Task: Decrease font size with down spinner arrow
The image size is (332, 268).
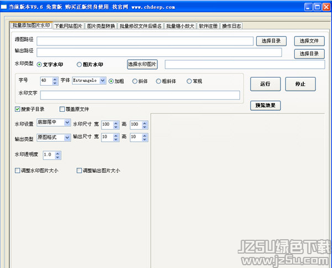Action: pos(55,83)
